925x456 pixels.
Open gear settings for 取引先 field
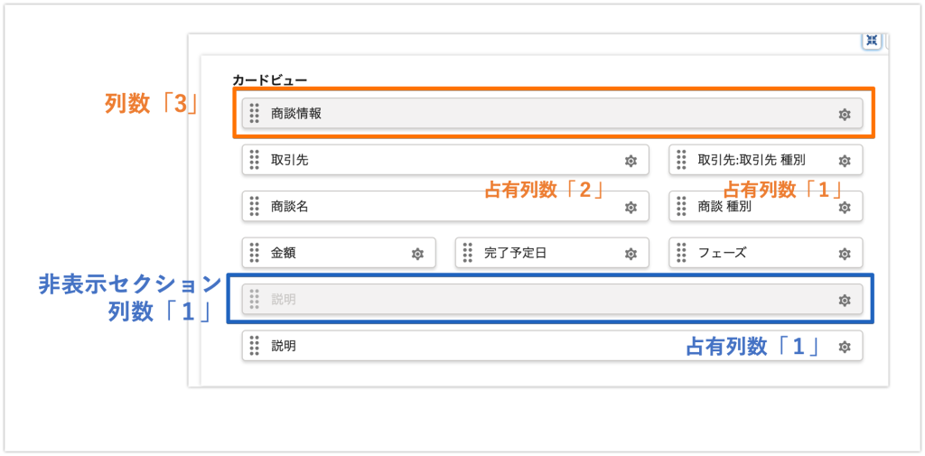click(x=631, y=161)
